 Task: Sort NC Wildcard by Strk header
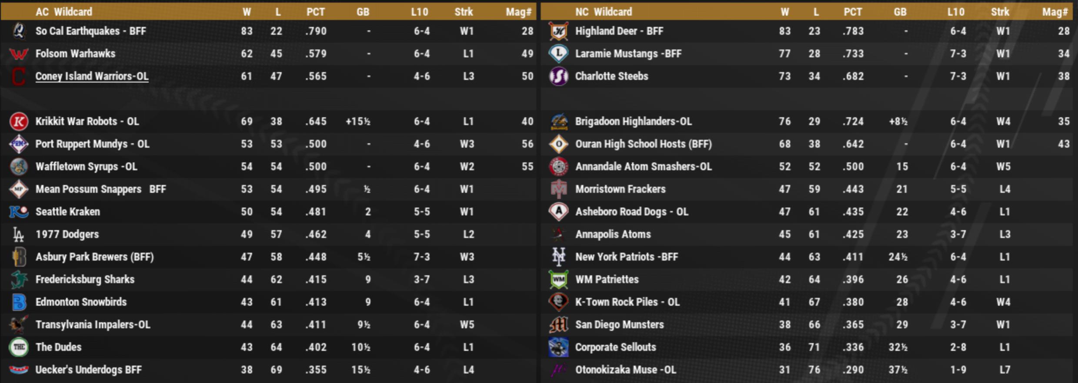(1000, 12)
